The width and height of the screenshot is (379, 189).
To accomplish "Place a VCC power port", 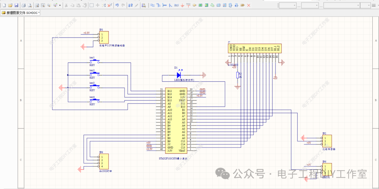I will (x=188, y=5).
